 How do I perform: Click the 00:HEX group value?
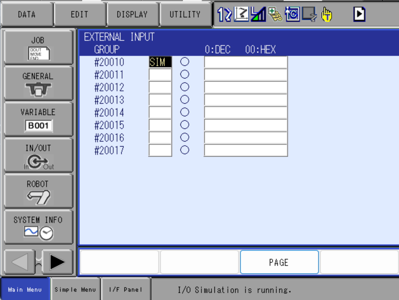(261, 50)
